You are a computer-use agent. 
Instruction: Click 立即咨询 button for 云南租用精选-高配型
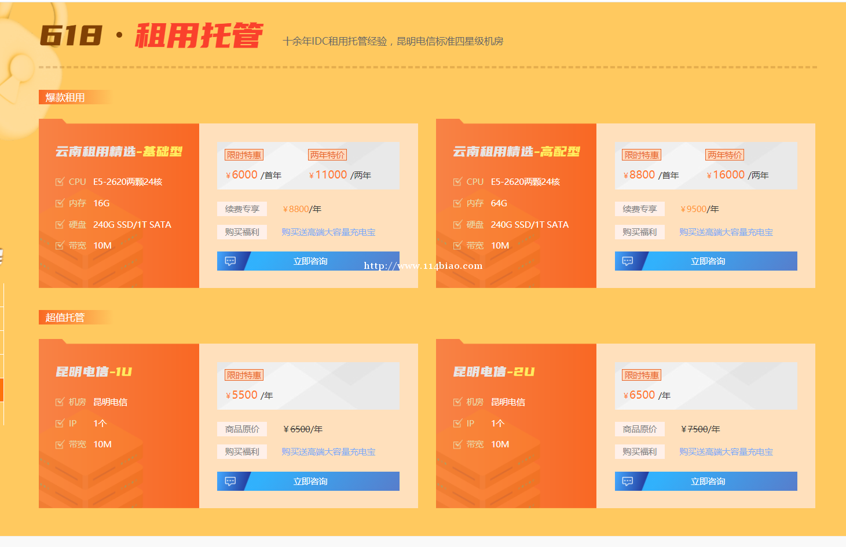pyautogui.click(x=706, y=261)
